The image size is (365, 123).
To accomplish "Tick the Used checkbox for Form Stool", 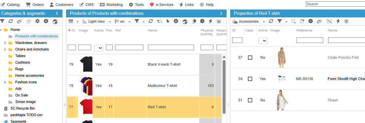I will point(250,79).
